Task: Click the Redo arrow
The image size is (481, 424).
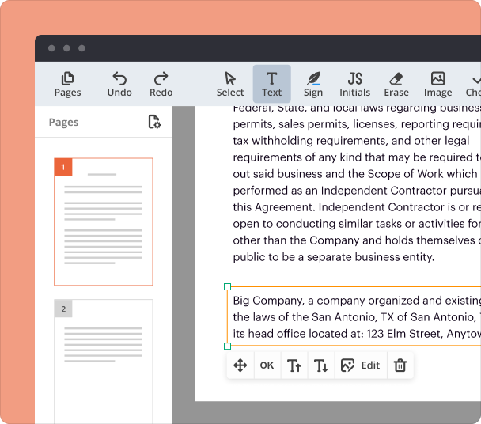Action: 161,84
